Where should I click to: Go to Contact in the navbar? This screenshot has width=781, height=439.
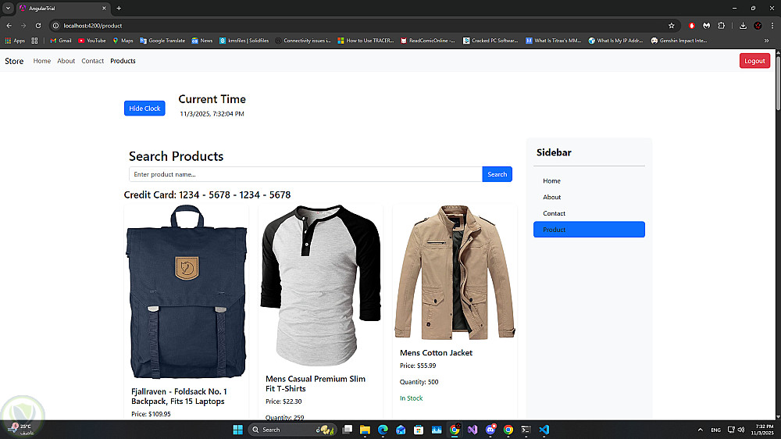click(x=93, y=61)
